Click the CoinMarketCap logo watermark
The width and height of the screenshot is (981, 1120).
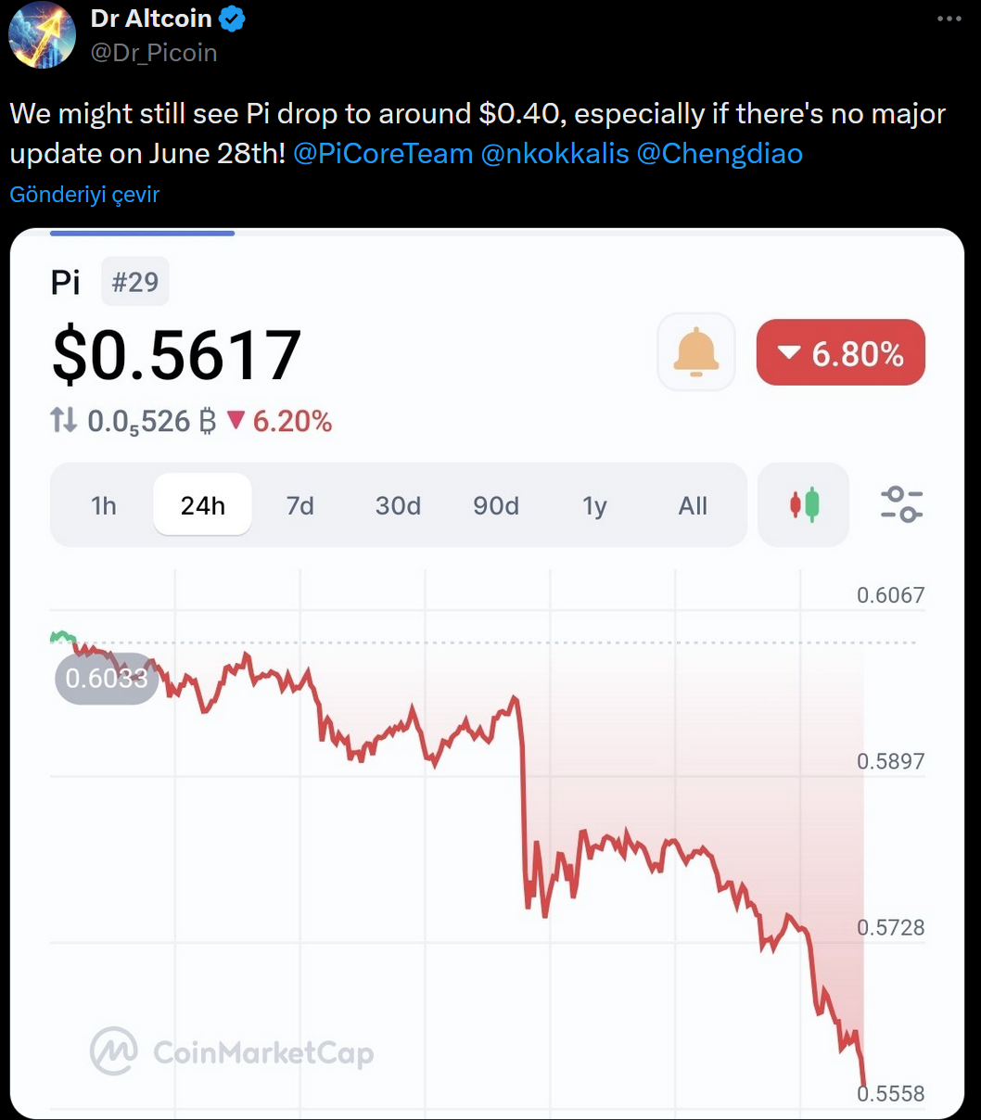232,1051
